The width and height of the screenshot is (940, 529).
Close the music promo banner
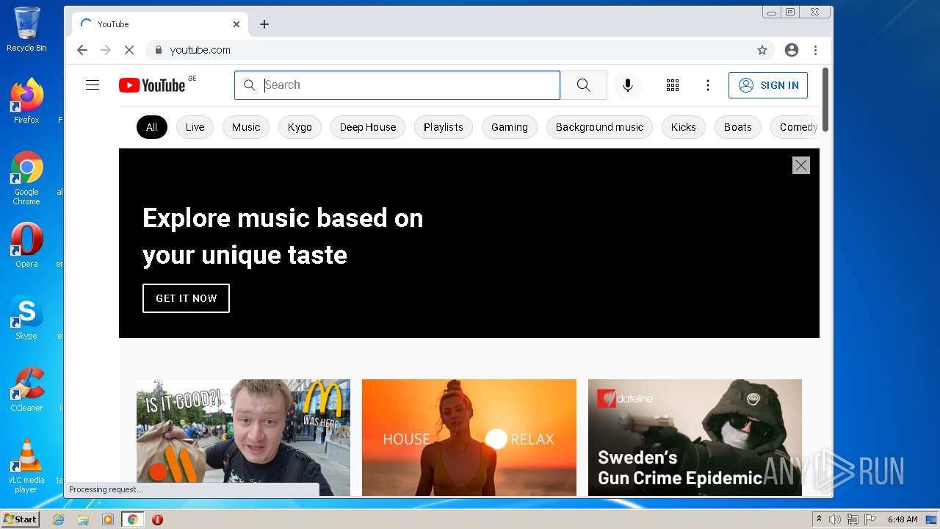801,165
